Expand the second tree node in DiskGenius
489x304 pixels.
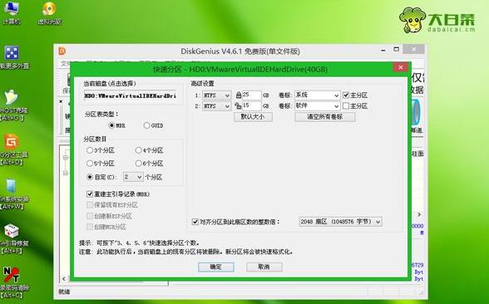66,173
